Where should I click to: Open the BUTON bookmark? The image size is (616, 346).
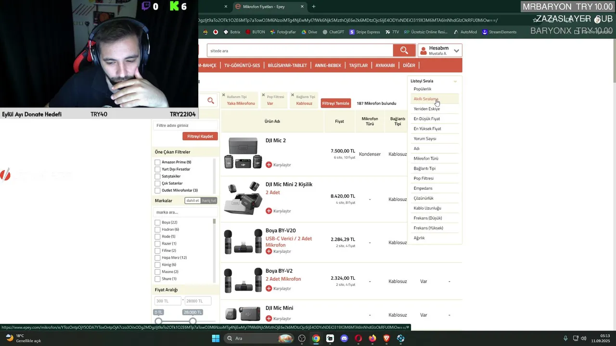pos(255,32)
